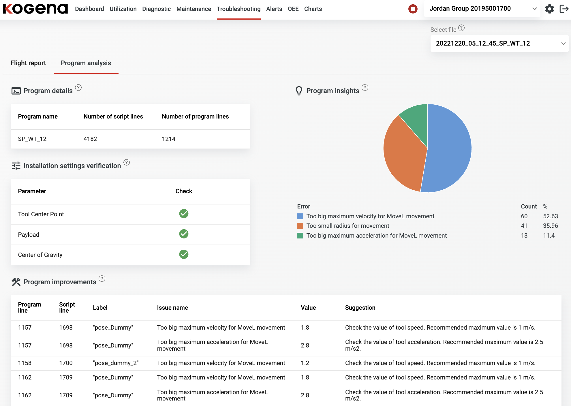
Task: Open settings with the gear icon
Action: coord(549,9)
